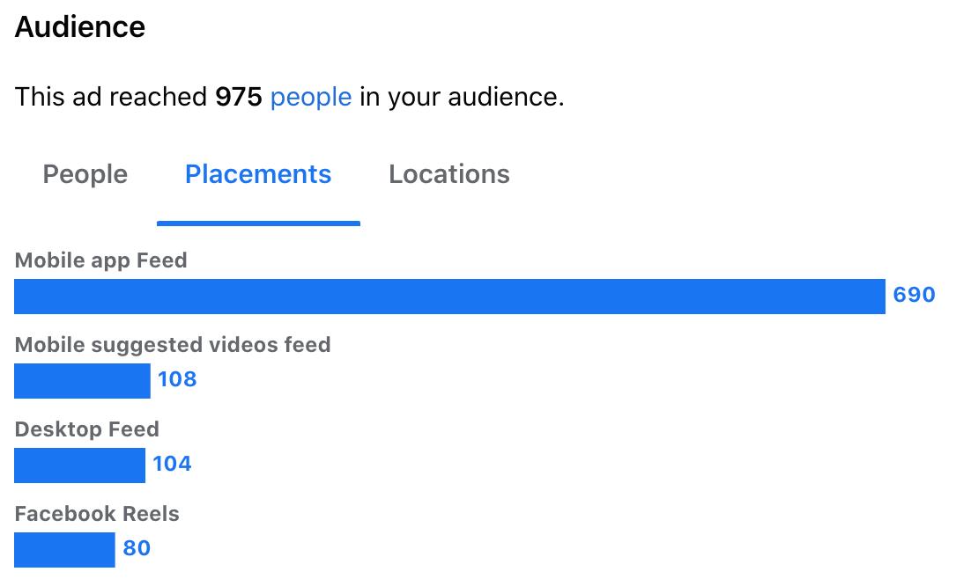Click 'This ad reached' summary text
Image resolution: width=978 pixels, height=579 pixels.
pos(111,97)
